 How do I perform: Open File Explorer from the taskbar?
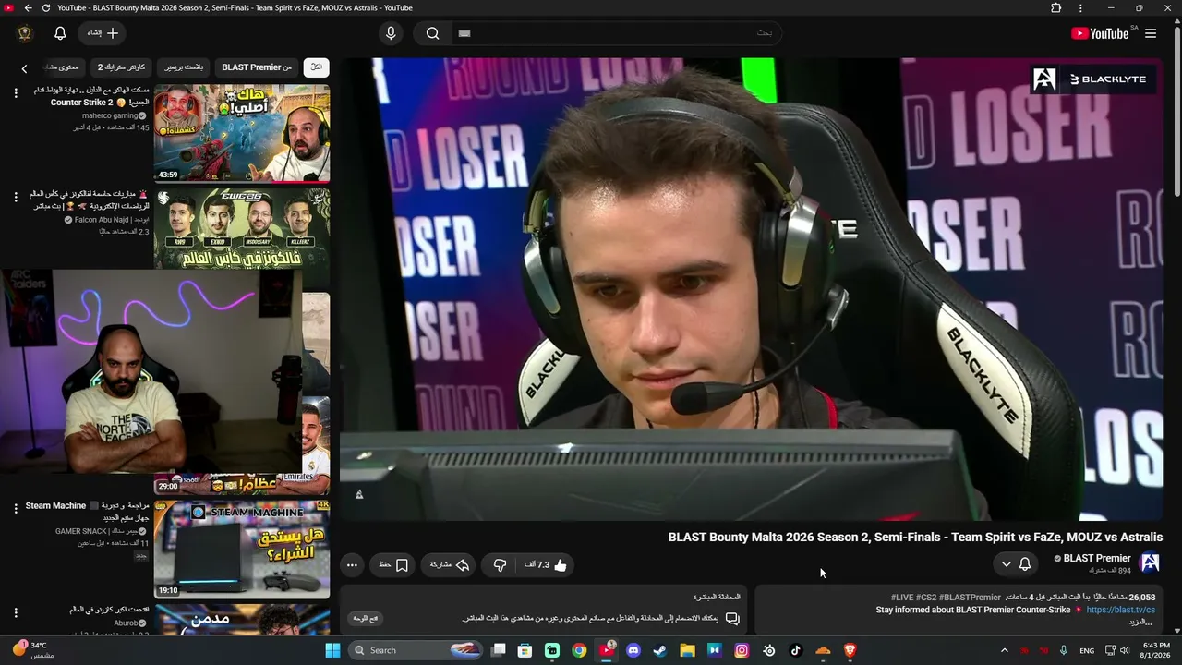pyautogui.click(x=687, y=650)
